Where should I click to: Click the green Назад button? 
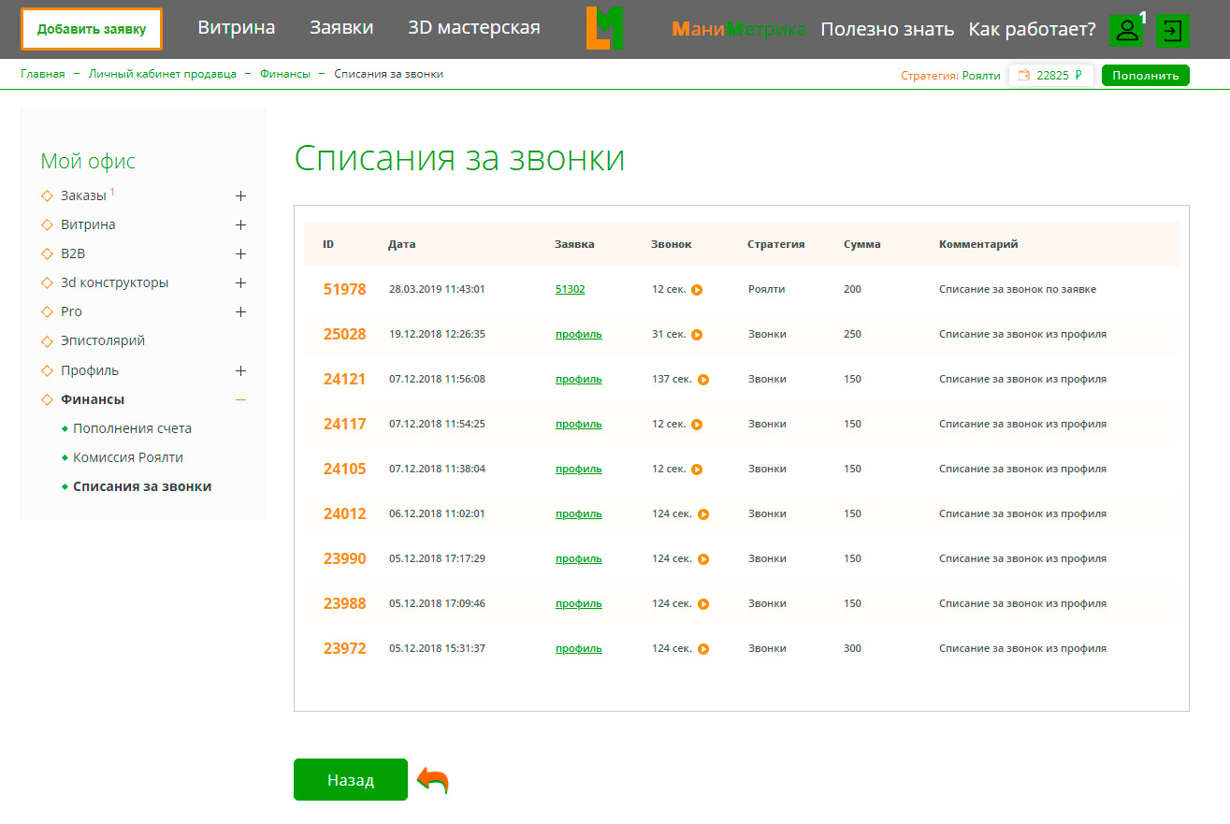pyautogui.click(x=351, y=780)
